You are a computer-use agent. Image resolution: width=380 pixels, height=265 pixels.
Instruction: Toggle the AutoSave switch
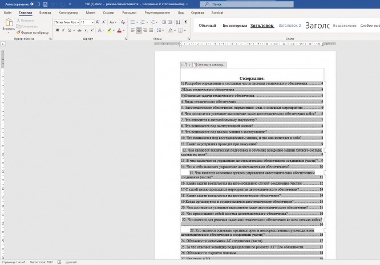[35, 4]
